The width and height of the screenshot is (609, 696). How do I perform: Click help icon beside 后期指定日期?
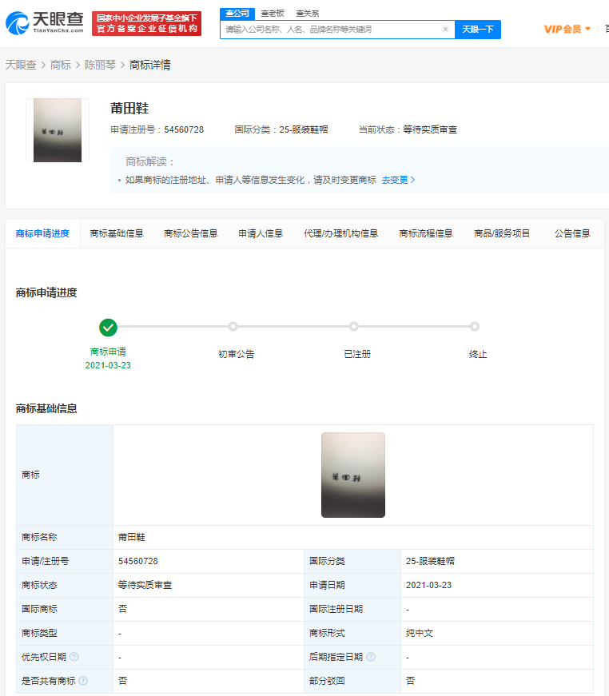pyautogui.click(x=371, y=657)
